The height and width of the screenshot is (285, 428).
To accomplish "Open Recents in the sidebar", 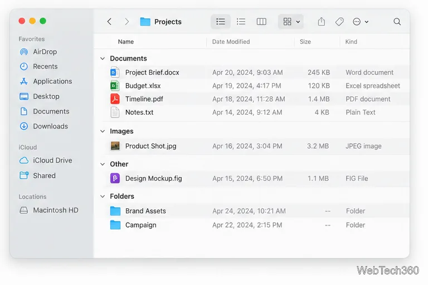I will (45, 66).
